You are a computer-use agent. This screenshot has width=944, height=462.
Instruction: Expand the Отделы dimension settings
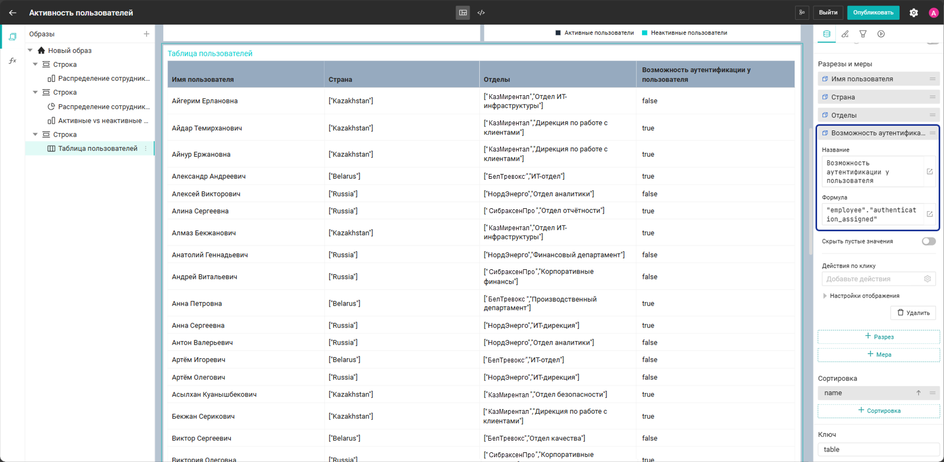coord(879,115)
